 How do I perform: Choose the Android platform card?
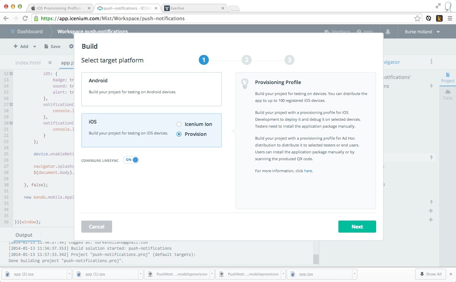151,89
